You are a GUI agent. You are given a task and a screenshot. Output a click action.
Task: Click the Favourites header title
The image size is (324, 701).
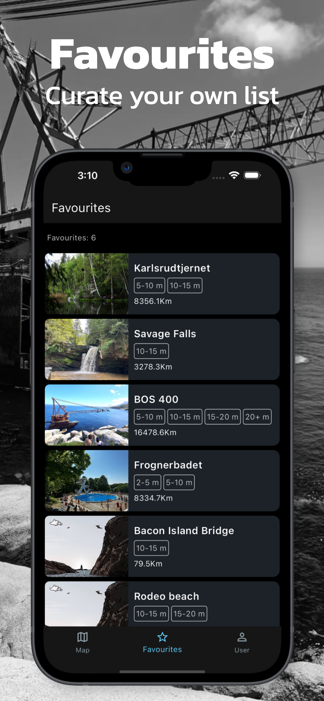pos(81,208)
